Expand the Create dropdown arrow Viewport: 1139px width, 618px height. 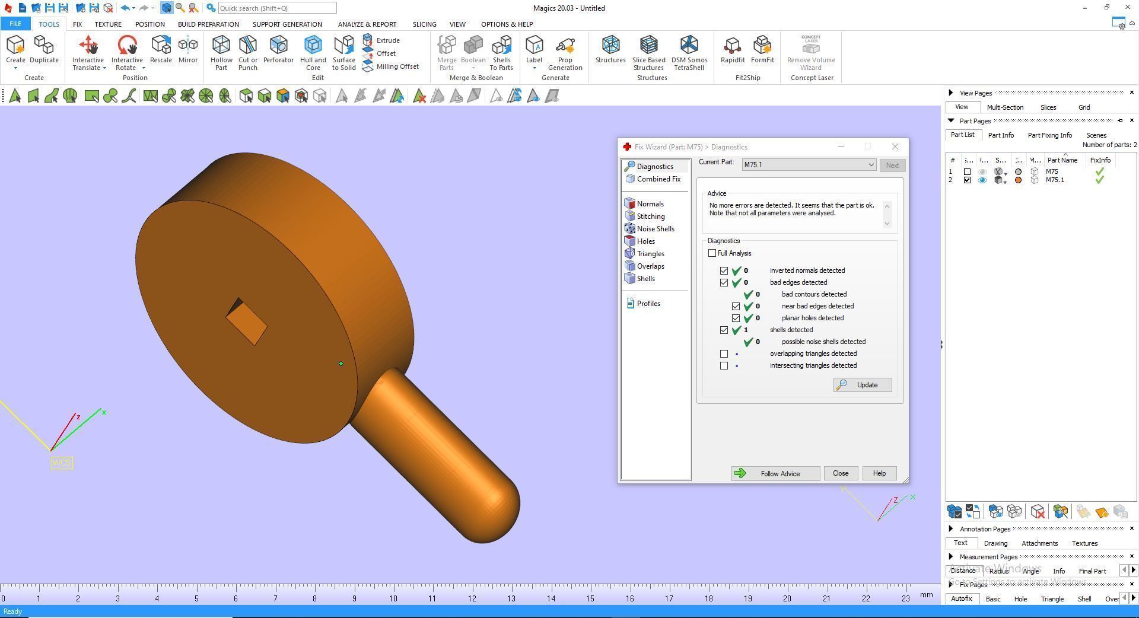click(15, 68)
